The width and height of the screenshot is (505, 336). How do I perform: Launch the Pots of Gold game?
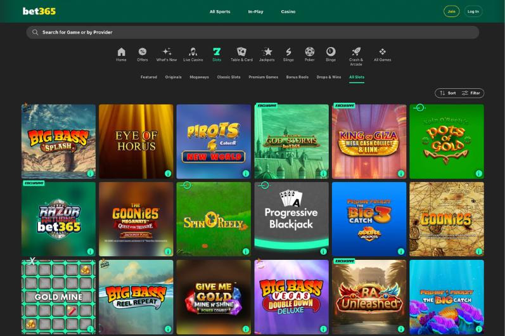(447, 141)
